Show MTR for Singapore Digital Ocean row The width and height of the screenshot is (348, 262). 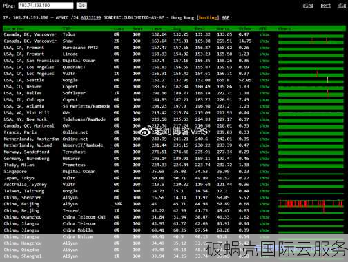(x=264, y=172)
